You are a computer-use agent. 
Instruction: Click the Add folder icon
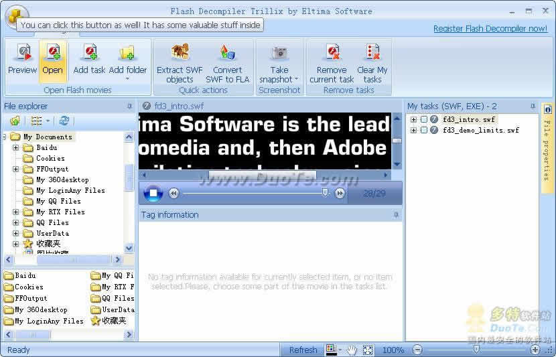[x=127, y=53]
